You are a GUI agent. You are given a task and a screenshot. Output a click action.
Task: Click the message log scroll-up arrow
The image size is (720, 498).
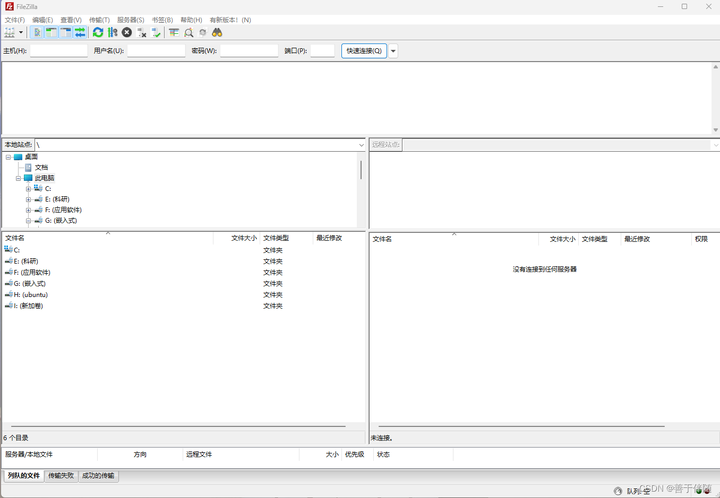[715, 67]
